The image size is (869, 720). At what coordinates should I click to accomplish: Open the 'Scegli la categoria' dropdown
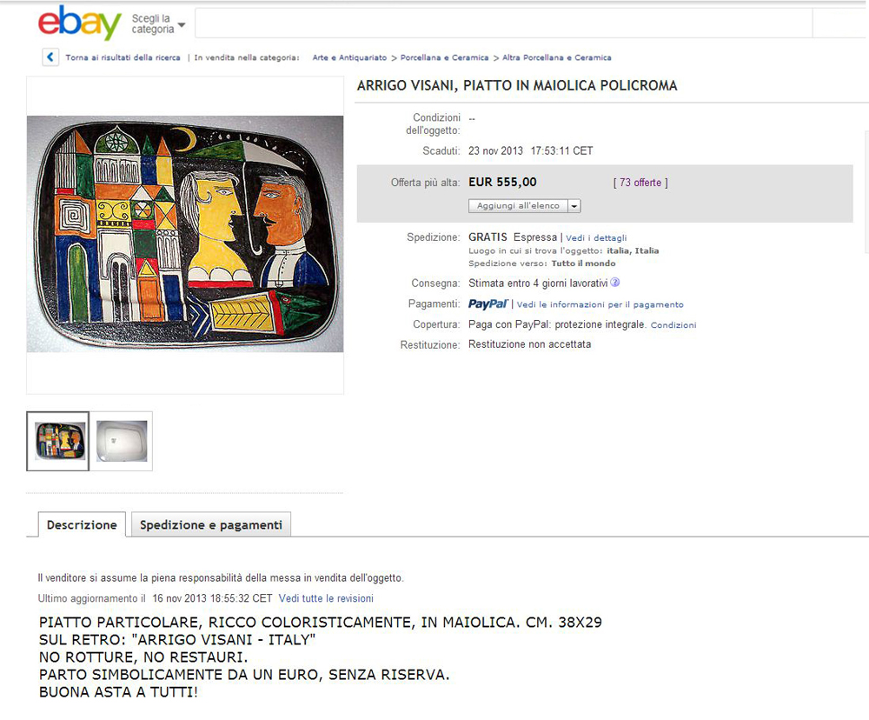[x=158, y=23]
